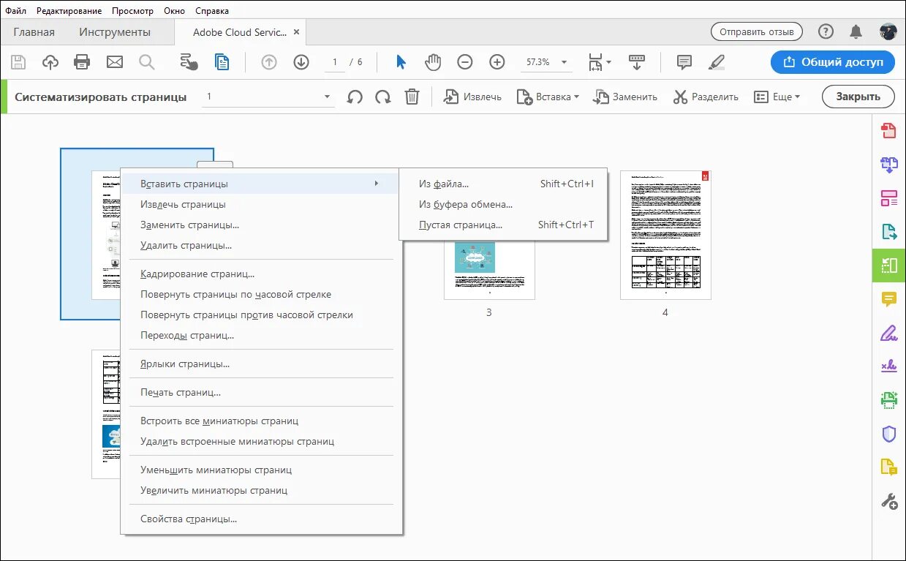Open Comment tool in right sidebar
The width and height of the screenshot is (906, 561).
point(888,299)
